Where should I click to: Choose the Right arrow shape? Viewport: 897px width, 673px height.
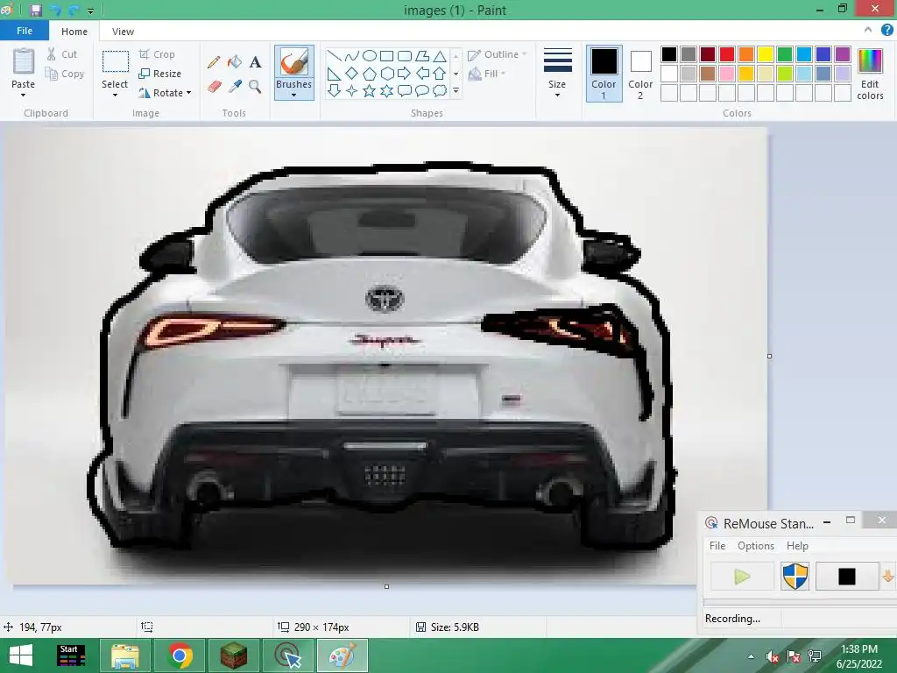[405, 74]
